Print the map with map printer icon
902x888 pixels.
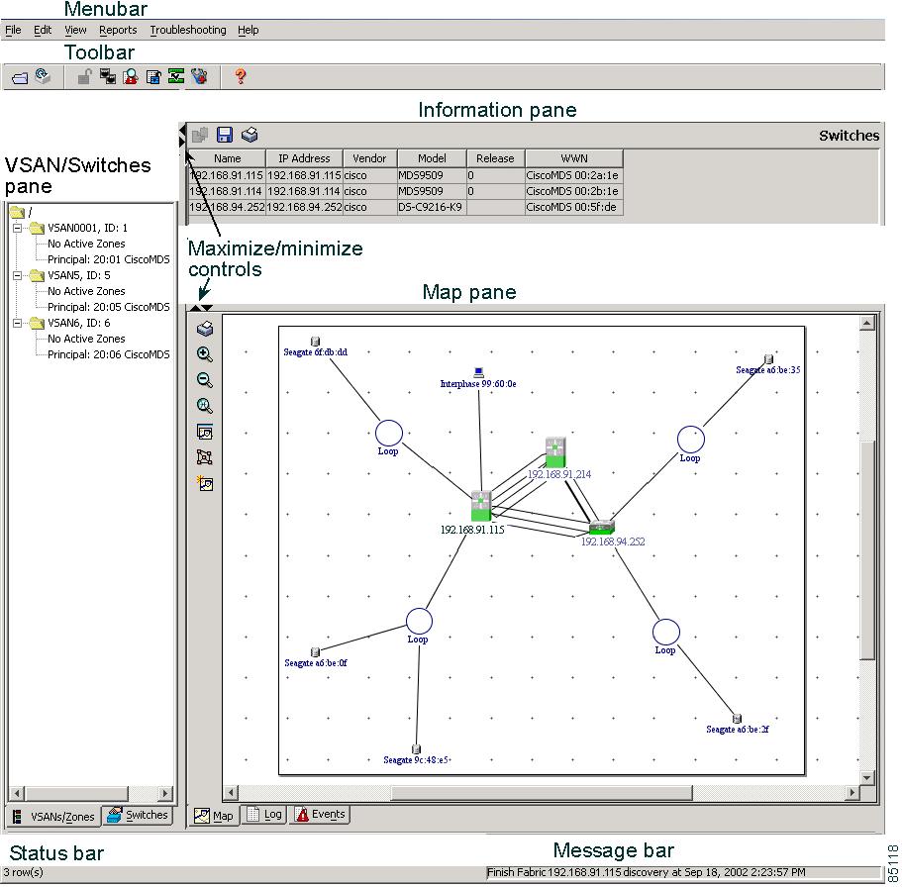pyautogui.click(x=205, y=329)
